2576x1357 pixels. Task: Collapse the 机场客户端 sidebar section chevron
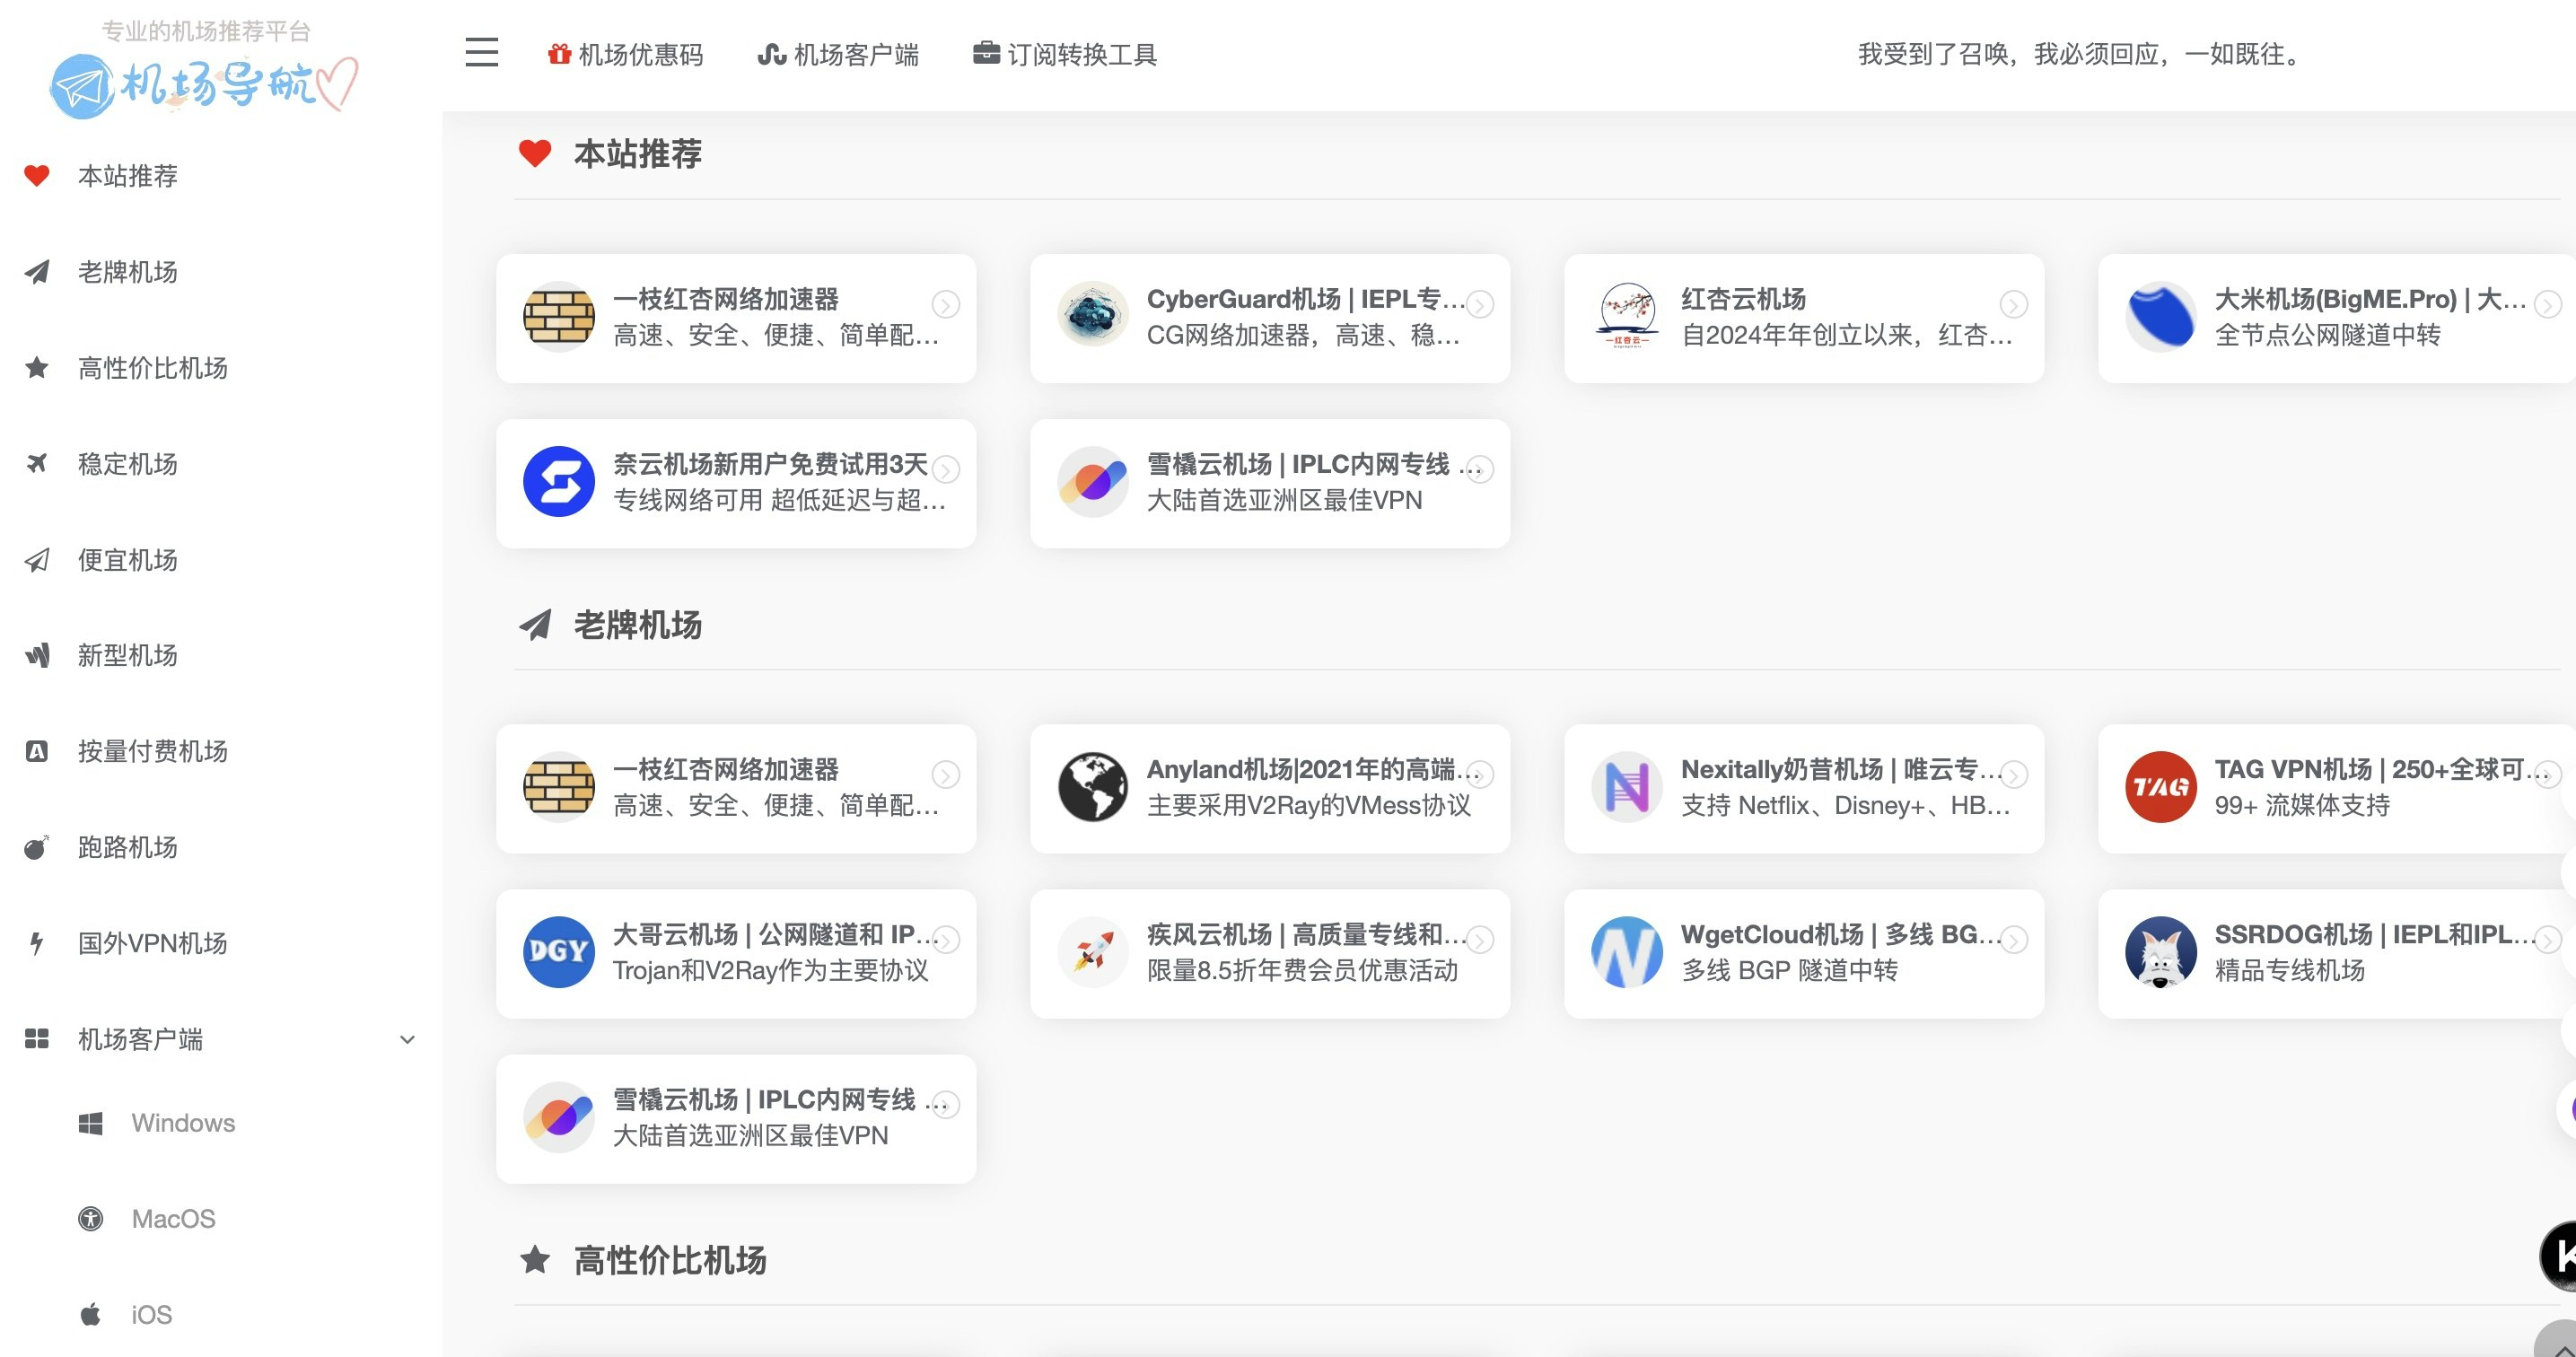[407, 1040]
